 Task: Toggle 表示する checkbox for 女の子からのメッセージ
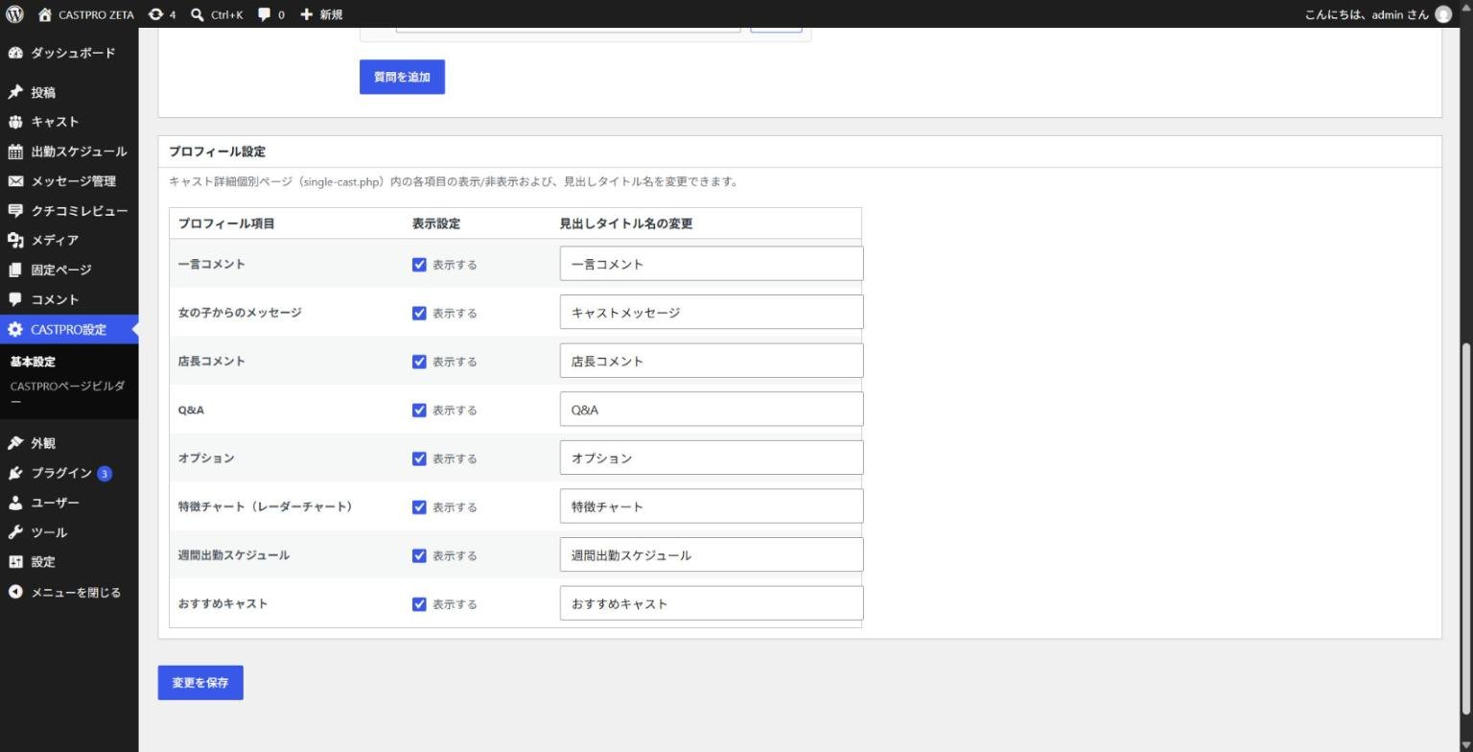419,313
